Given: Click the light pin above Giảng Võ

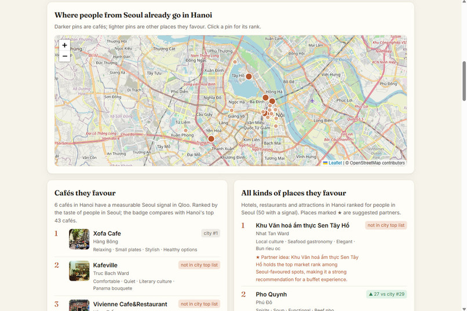Looking at the screenshot, I should (x=231, y=111).
